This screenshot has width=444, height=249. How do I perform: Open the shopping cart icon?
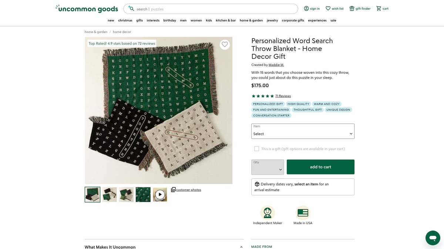(379, 8)
